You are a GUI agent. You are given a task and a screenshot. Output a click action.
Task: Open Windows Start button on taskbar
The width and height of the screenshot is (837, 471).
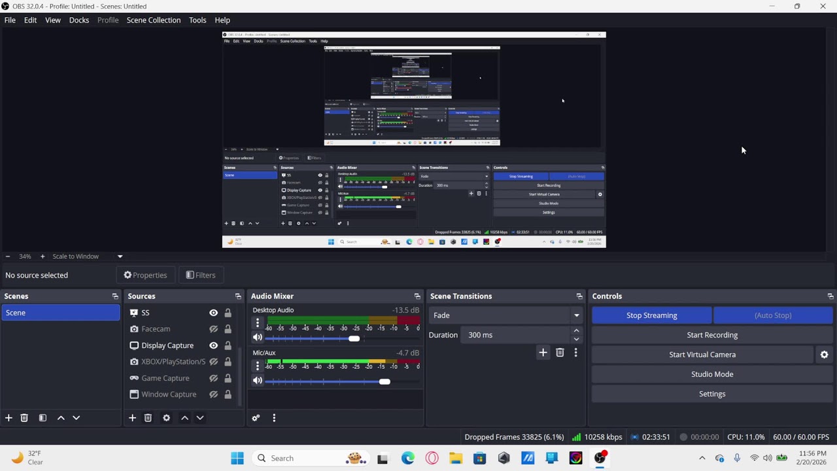pyautogui.click(x=237, y=459)
